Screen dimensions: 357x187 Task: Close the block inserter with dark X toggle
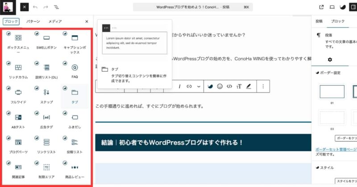coord(25,7)
